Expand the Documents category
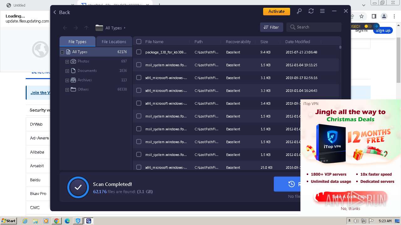This screenshot has height=225, width=401. coord(67,71)
